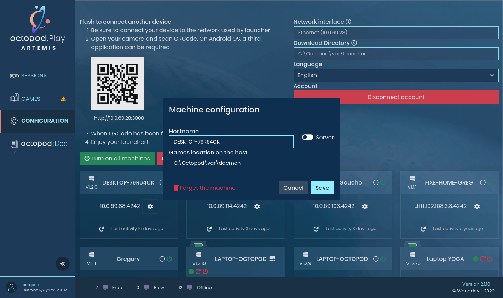Refresh machine with last activity a year ago

423,229
